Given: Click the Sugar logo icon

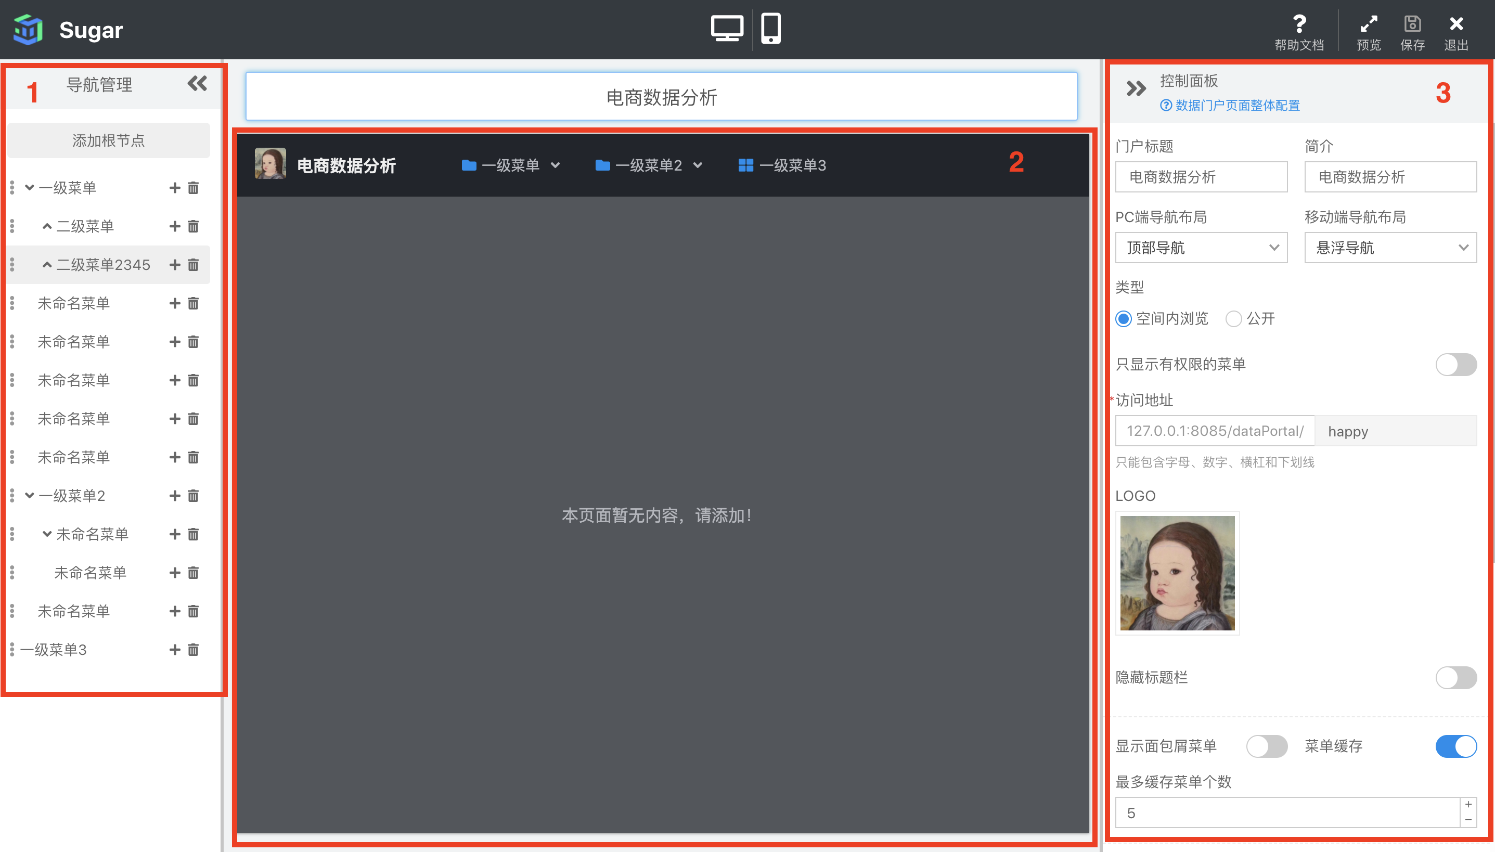Looking at the screenshot, I should tap(28, 29).
